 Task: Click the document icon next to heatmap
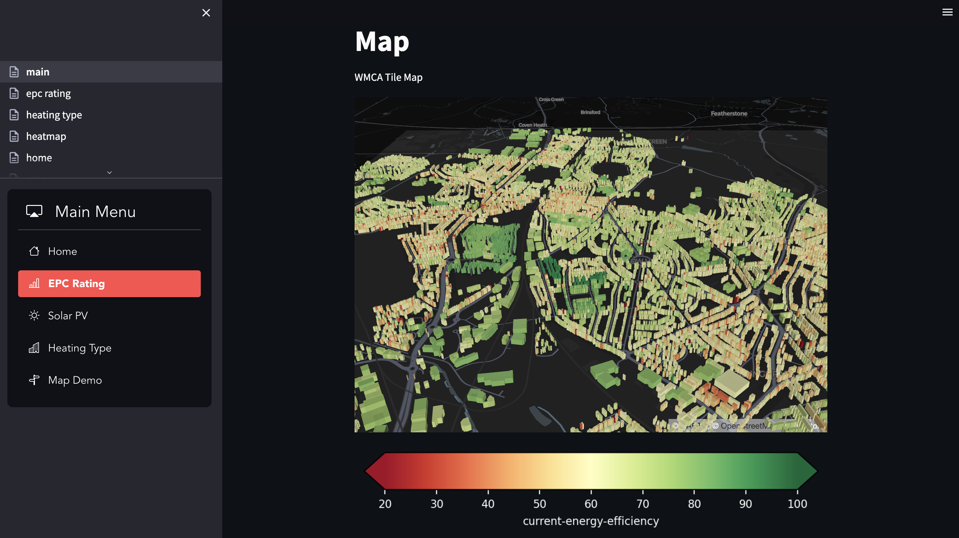click(x=14, y=136)
